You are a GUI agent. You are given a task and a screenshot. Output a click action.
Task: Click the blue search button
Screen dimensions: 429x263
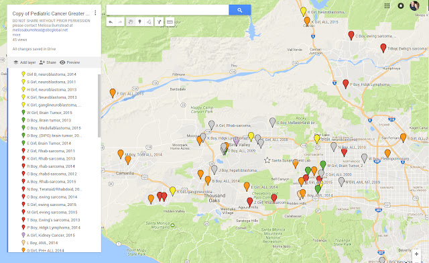[240, 10]
